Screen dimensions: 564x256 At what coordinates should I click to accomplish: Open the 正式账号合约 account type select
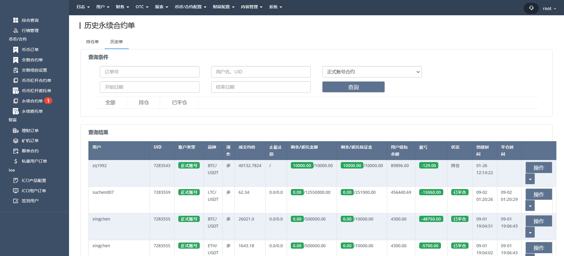click(372, 72)
